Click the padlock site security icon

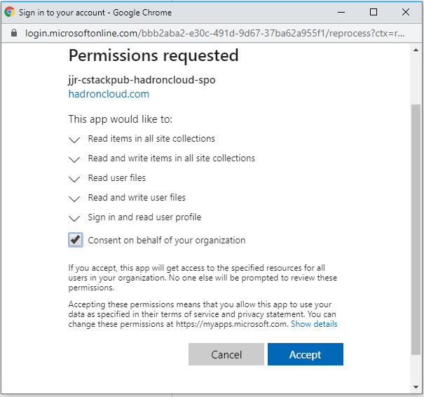(x=14, y=33)
